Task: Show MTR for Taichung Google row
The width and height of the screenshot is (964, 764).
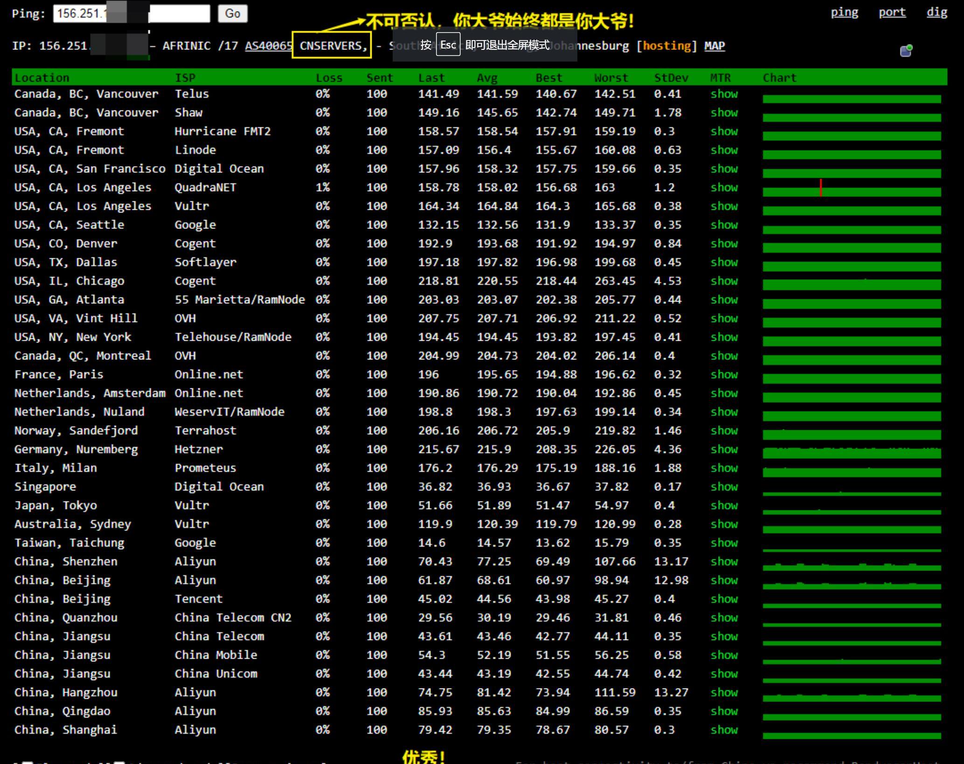Action: point(724,542)
